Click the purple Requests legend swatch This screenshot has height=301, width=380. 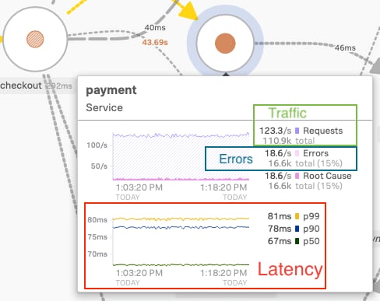297,131
